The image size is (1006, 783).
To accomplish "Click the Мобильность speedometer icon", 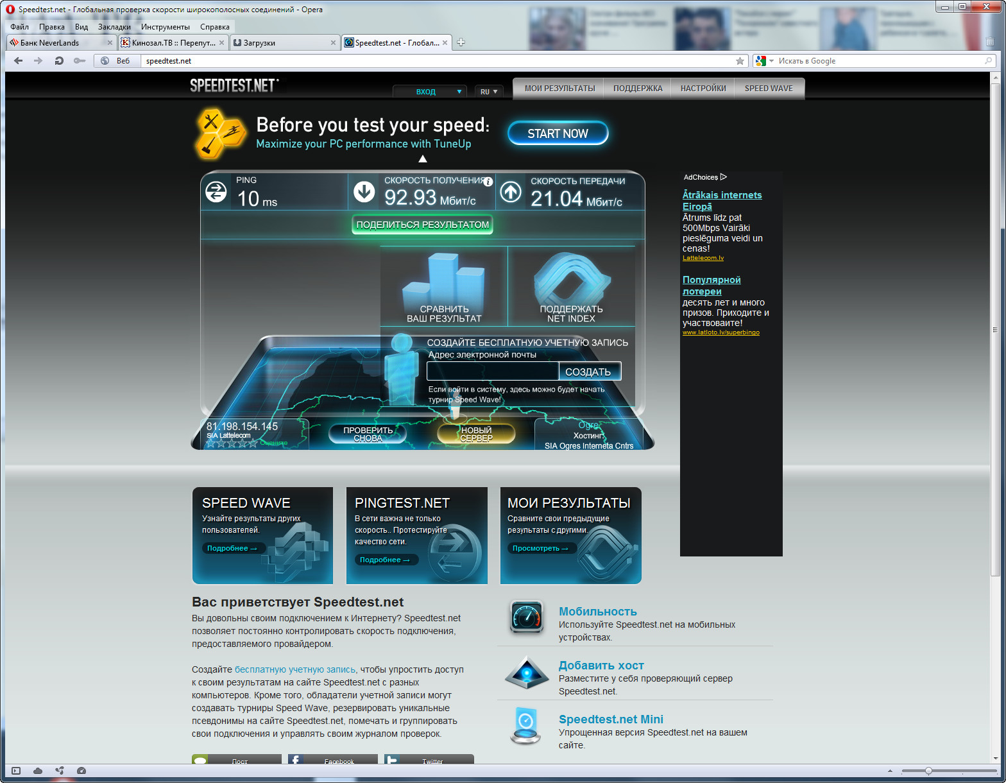I will click(x=527, y=617).
